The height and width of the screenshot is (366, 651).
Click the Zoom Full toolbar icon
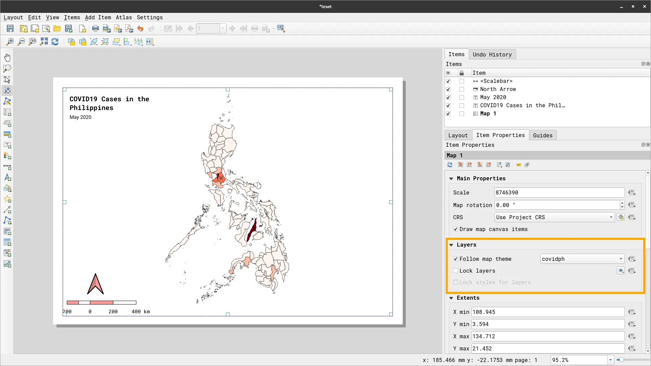[44, 42]
